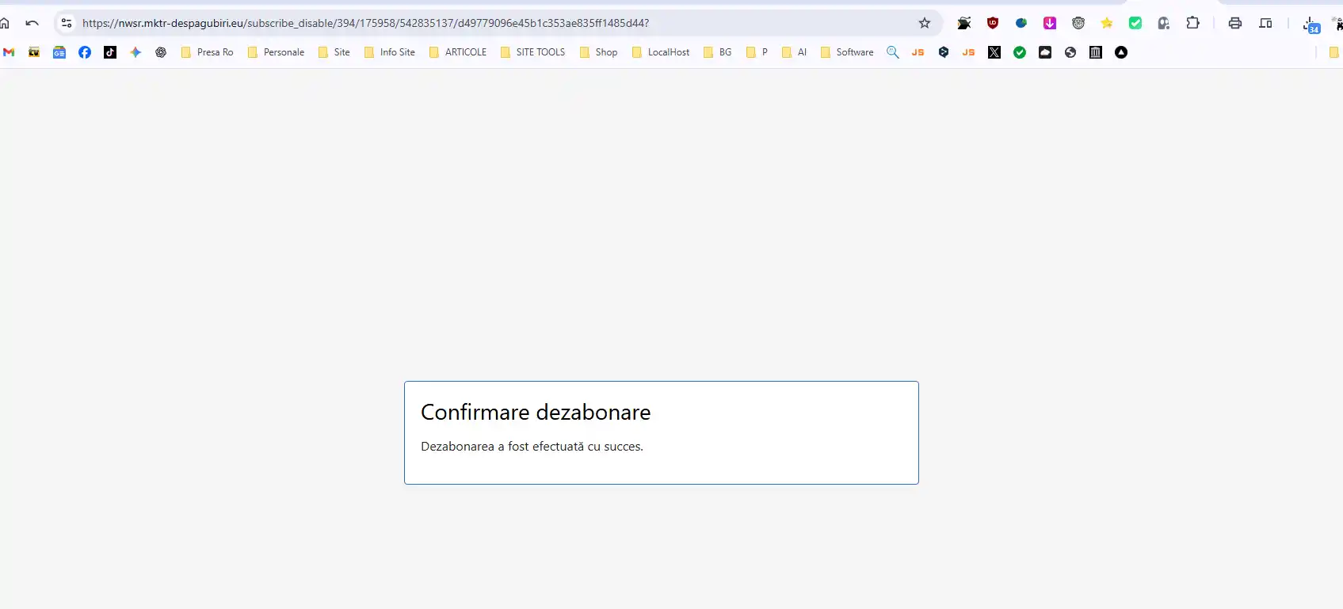Screen dimensions: 1343x609
Task: Click the uBlock Origin extension icon
Action: [993, 23]
